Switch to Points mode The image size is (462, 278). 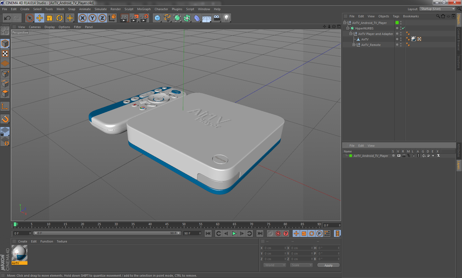(x=5, y=74)
